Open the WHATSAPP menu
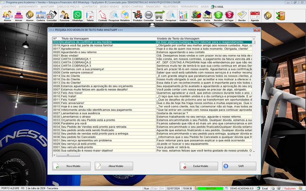 (x=47, y=6)
